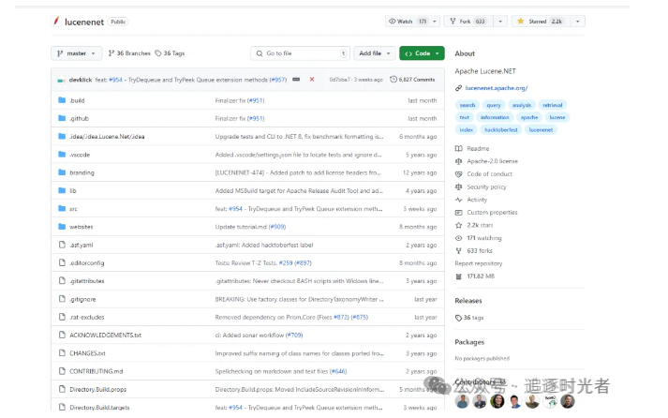Open the devklick author link

pyautogui.click(x=81, y=80)
